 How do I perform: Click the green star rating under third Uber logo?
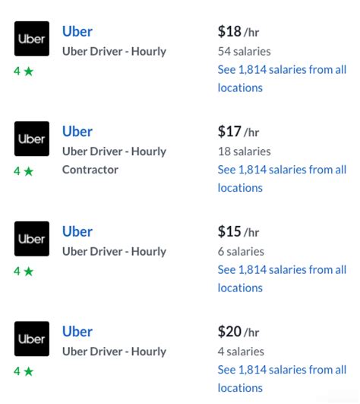[x=24, y=271]
